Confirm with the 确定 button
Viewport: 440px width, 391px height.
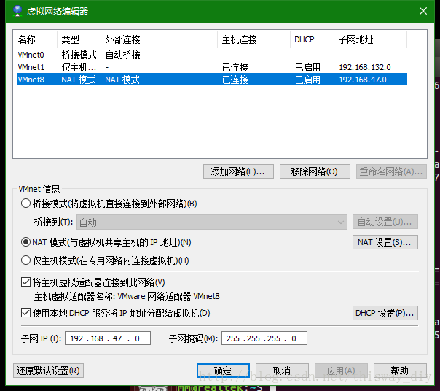point(223,371)
